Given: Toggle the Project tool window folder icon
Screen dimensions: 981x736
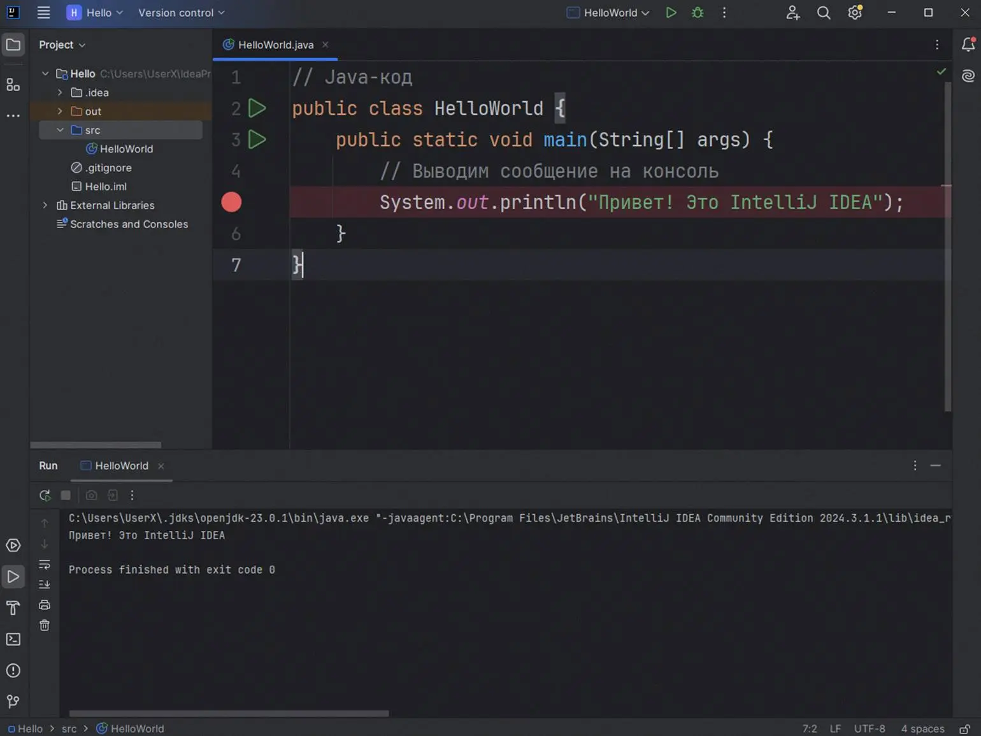Looking at the screenshot, I should click(13, 45).
